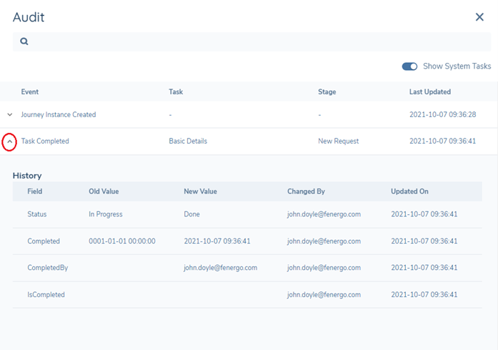Click the New Request stage value

[338, 141]
